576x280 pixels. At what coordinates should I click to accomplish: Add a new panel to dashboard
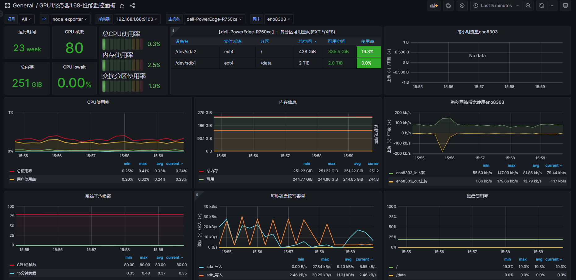(x=434, y=6)
